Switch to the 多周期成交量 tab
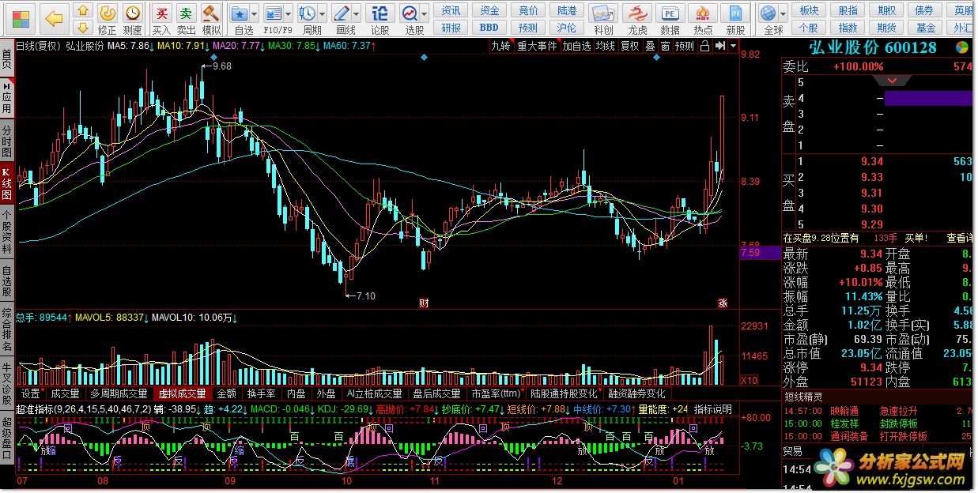The width and height of the screenshot is (978, 493). click(x=119, y=393)
